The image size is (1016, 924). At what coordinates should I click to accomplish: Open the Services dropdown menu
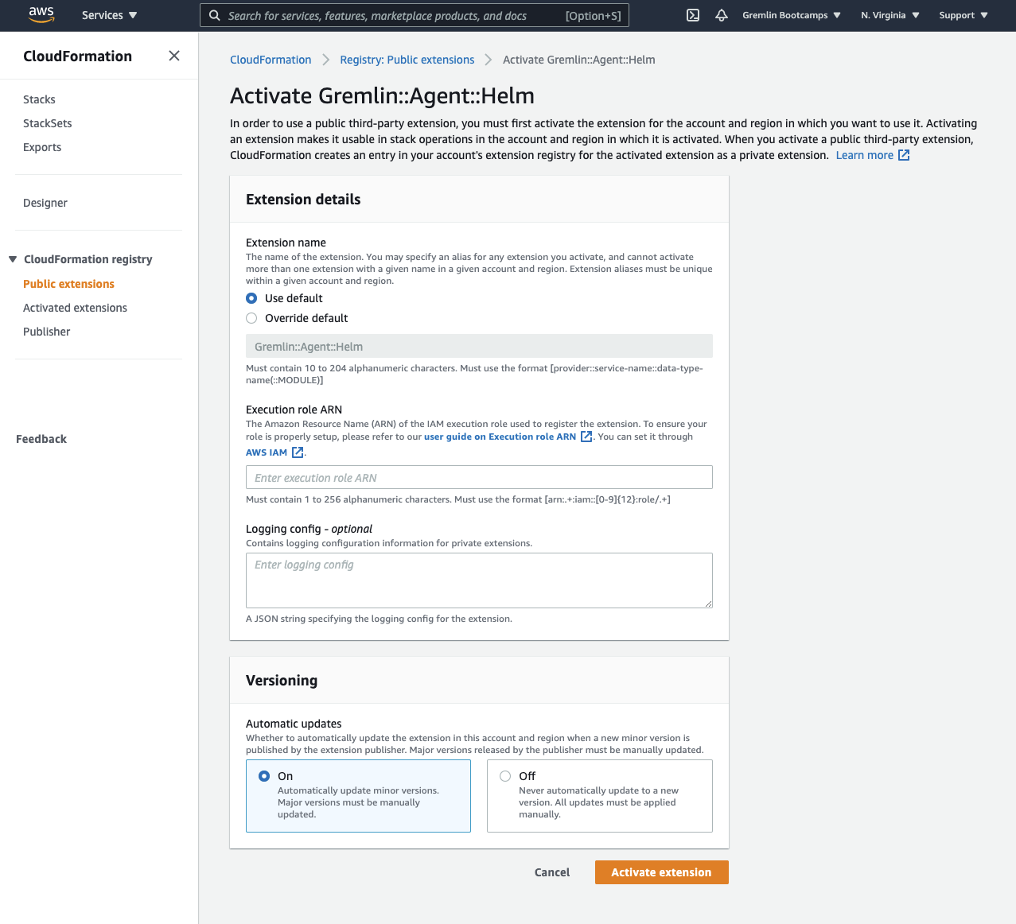[x=110, y=15]
